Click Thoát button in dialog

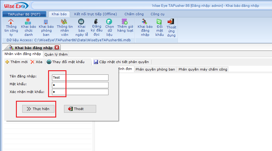click(x=80, y=109)
